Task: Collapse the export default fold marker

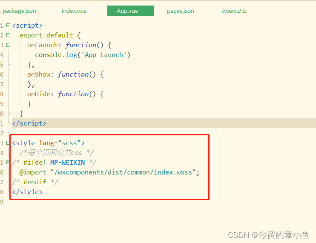Action: click(x=8, y=35)
